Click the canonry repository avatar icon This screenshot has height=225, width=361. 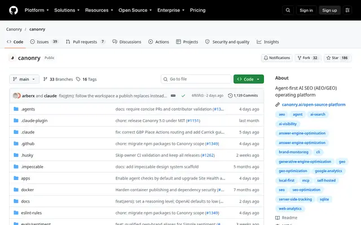tap(12, 58)
